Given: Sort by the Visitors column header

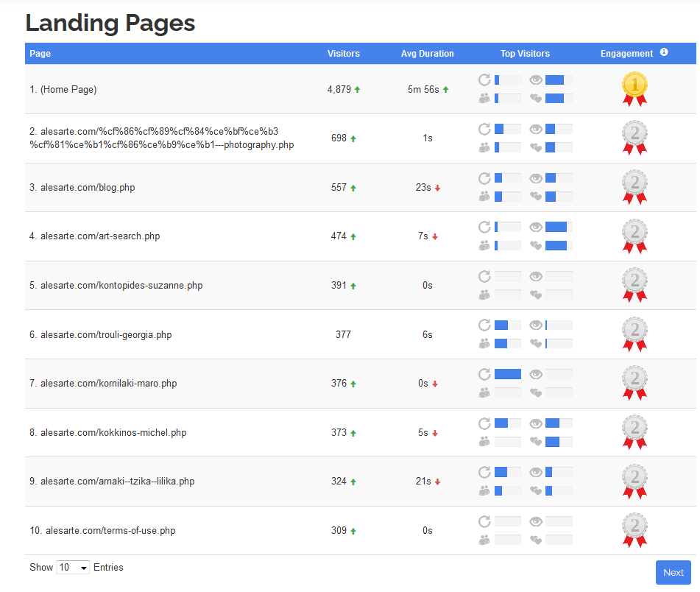Looking at the screenshot, I should (343, 54).
